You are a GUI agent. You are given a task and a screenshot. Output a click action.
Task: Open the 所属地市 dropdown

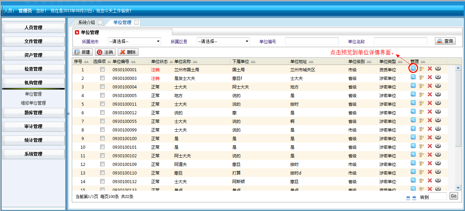tap(135, 41)
